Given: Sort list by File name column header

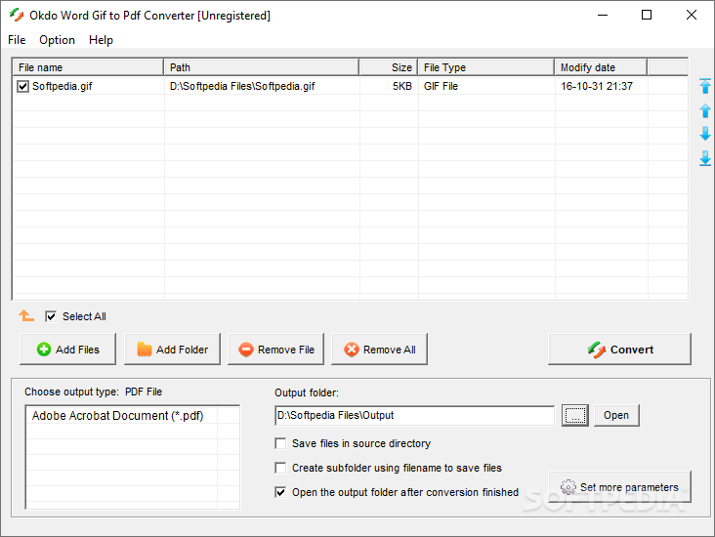Looking at the screenshot, I should tap(88, 67).
